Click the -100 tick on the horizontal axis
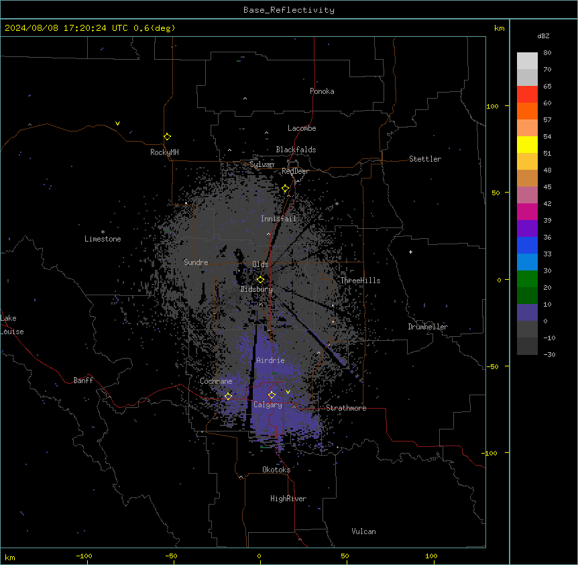The height and width of the screenshot is (565, 578). coord(84,556)
